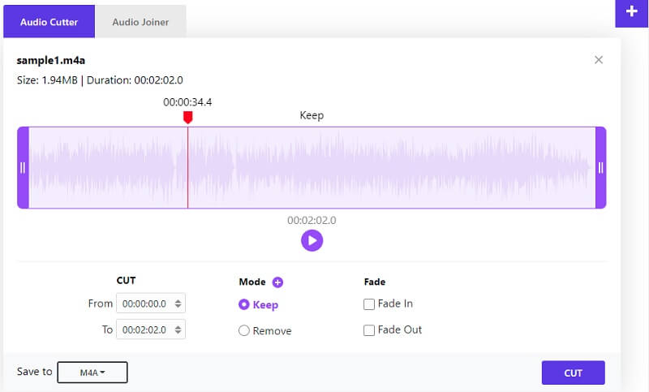Click the To time input field

(144, 330)
